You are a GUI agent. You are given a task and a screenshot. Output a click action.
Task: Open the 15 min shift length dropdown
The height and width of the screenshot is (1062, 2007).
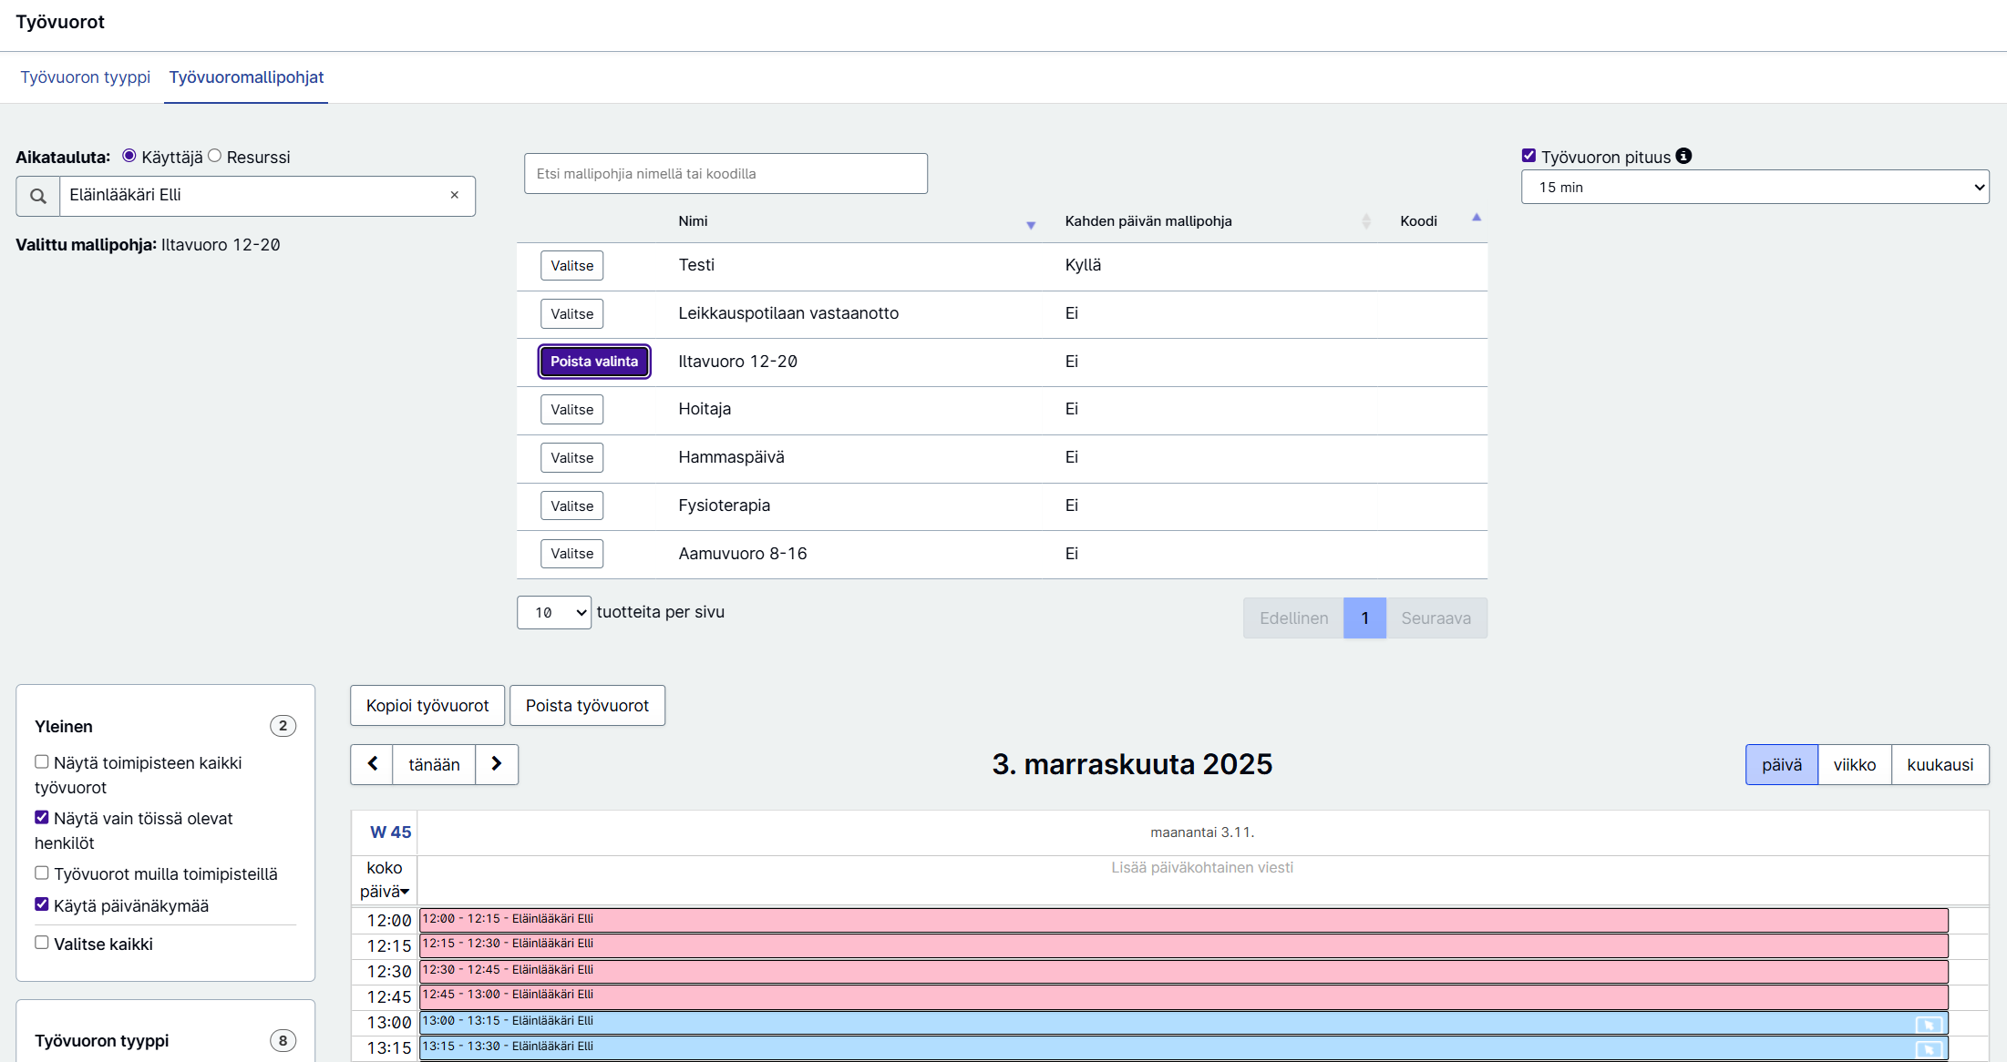(x=1755, y=187)
